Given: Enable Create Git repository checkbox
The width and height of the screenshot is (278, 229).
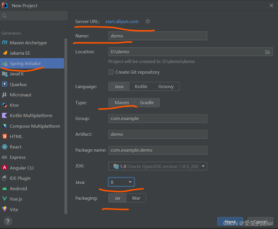Looking at the screenshot, I should pos(111,72).
